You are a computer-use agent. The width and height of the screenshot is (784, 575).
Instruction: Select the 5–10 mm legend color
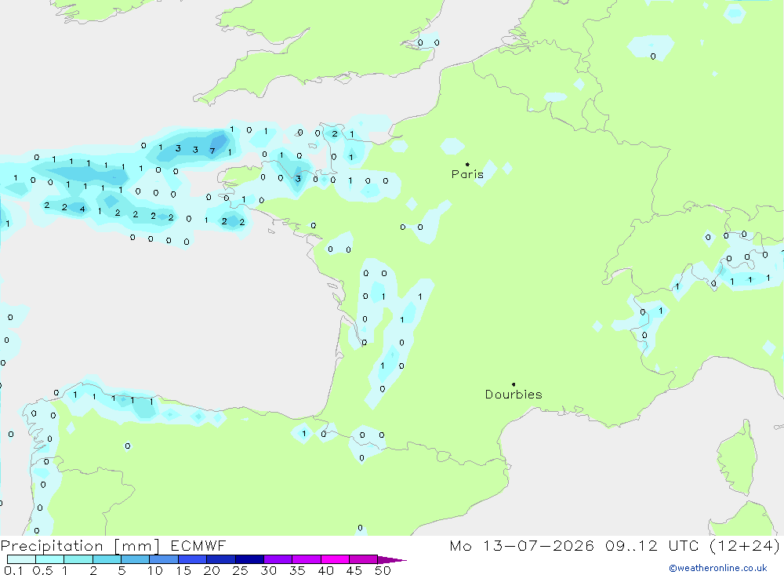pyautogui.click(x=135, y=559)
